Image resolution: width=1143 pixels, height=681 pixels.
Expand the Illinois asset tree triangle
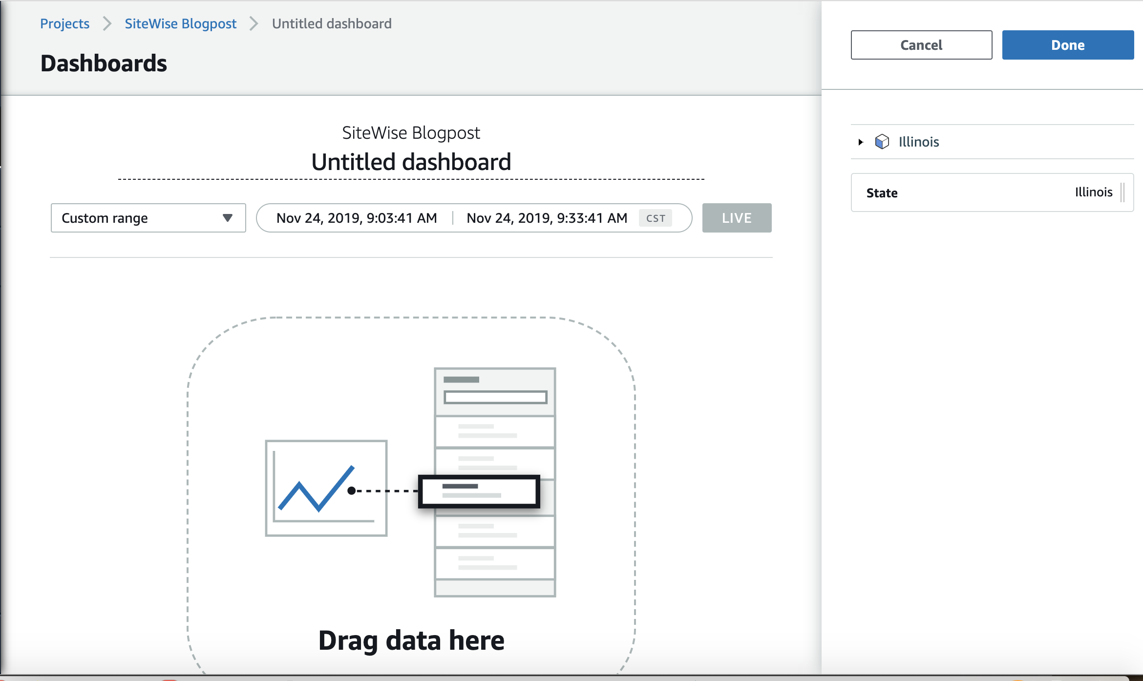pyautogui.click(x=861, y=142)
